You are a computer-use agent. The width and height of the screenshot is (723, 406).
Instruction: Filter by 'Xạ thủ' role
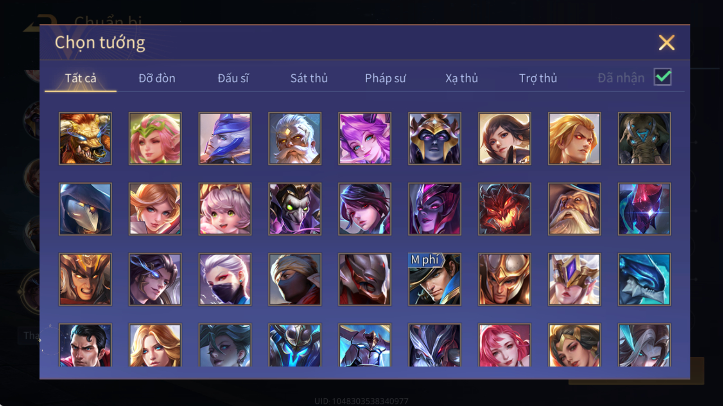click(461, 78)
